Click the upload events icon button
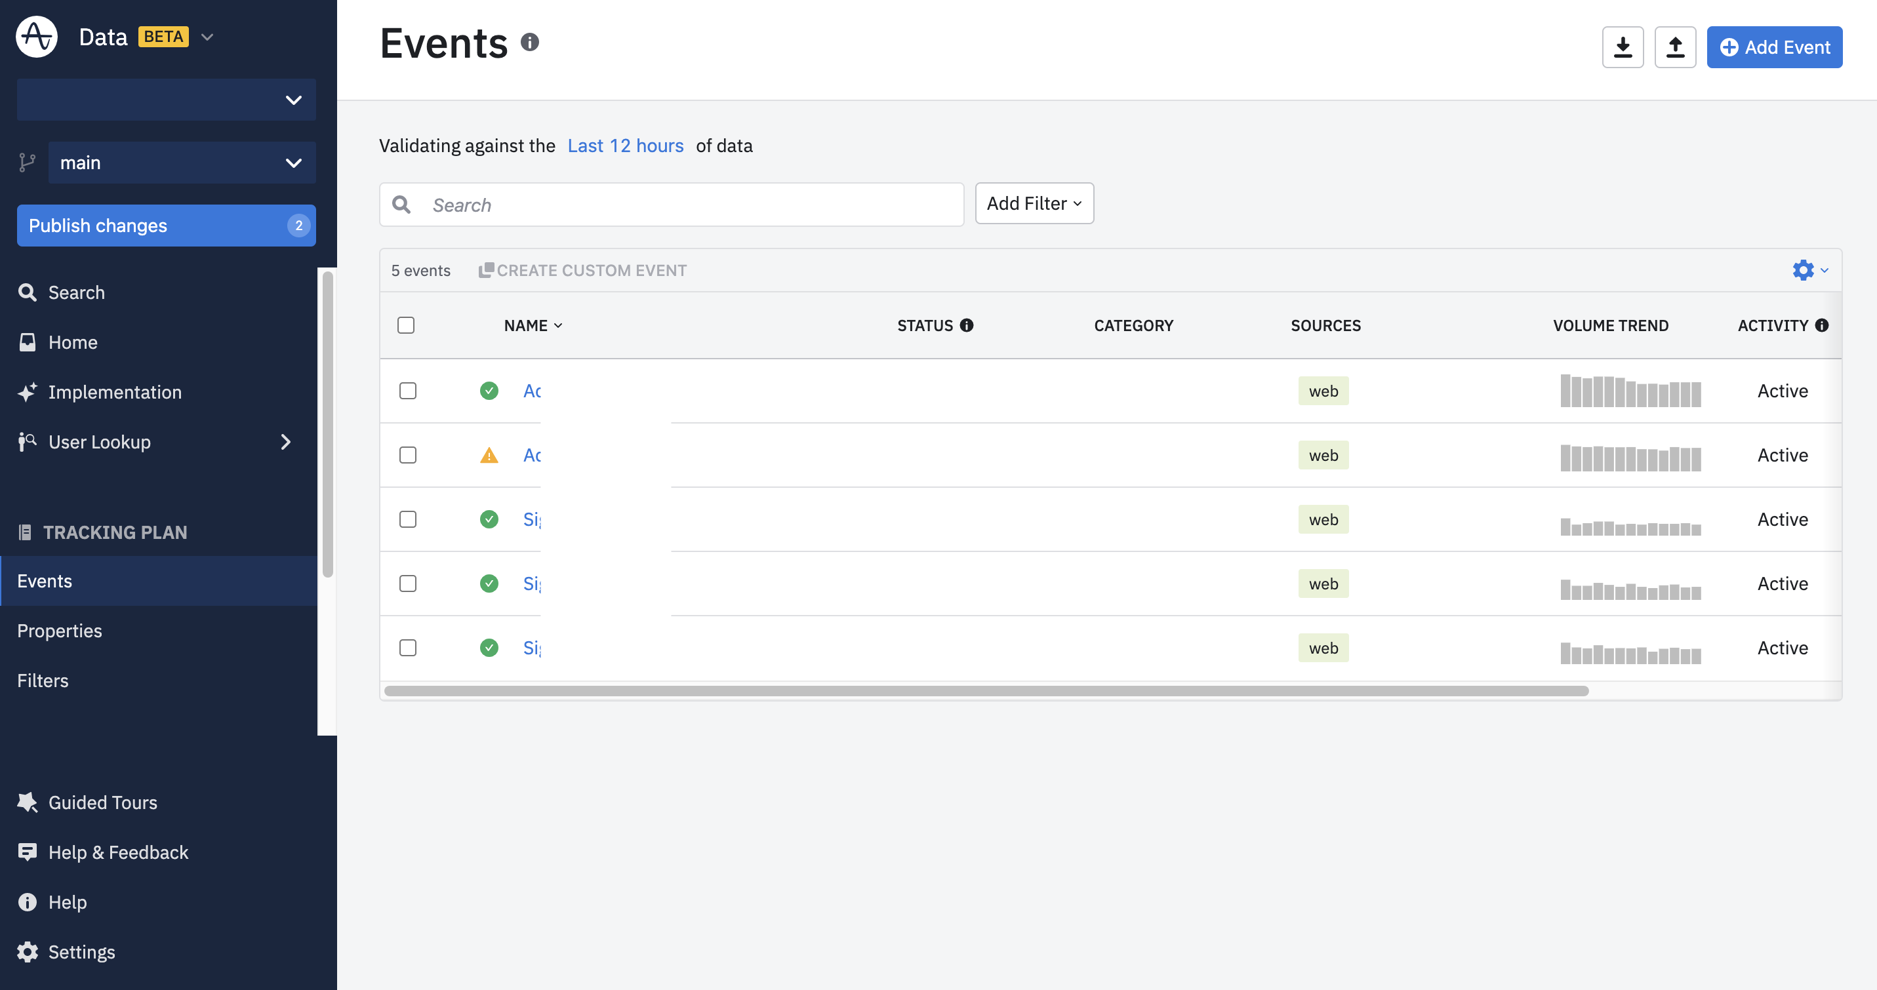The width and height of the screenshot is (1877, 990). [1674, 47]
